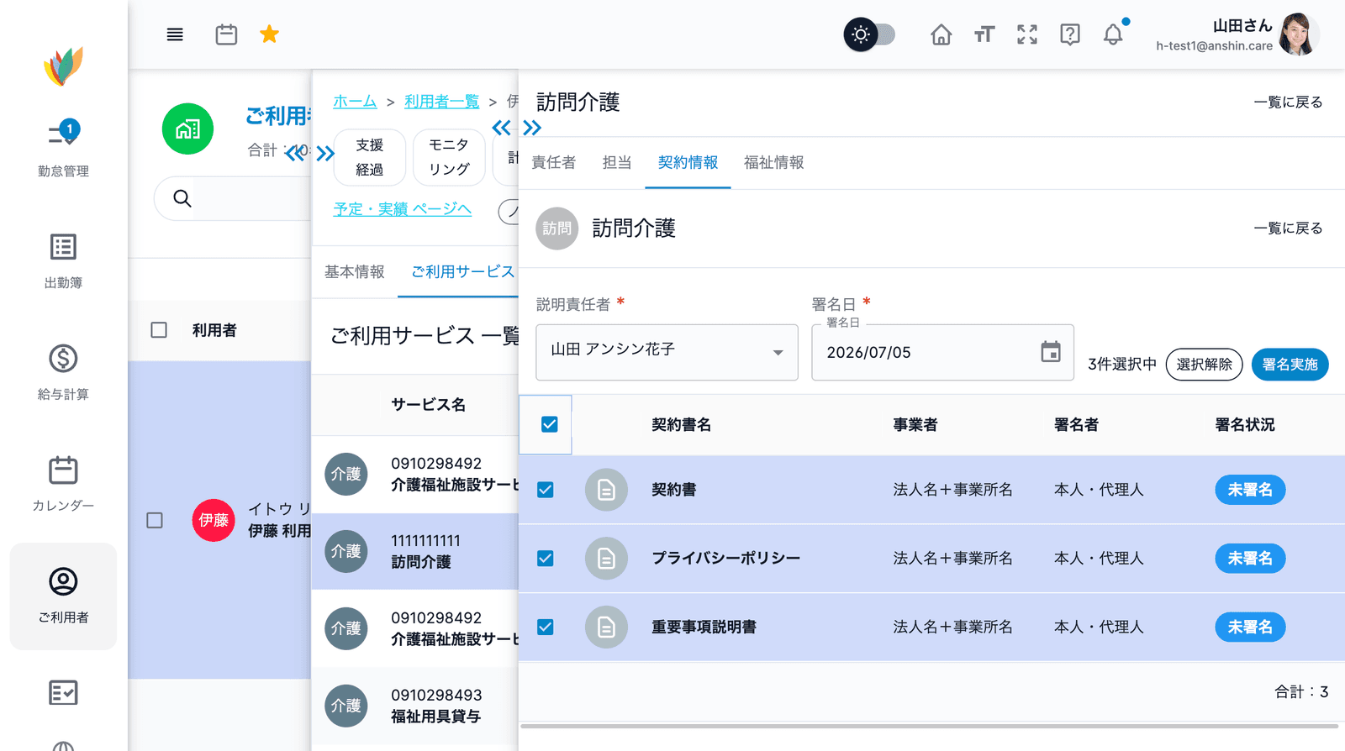Click 利用者一覧 breadcrumb link

(441, 102)
